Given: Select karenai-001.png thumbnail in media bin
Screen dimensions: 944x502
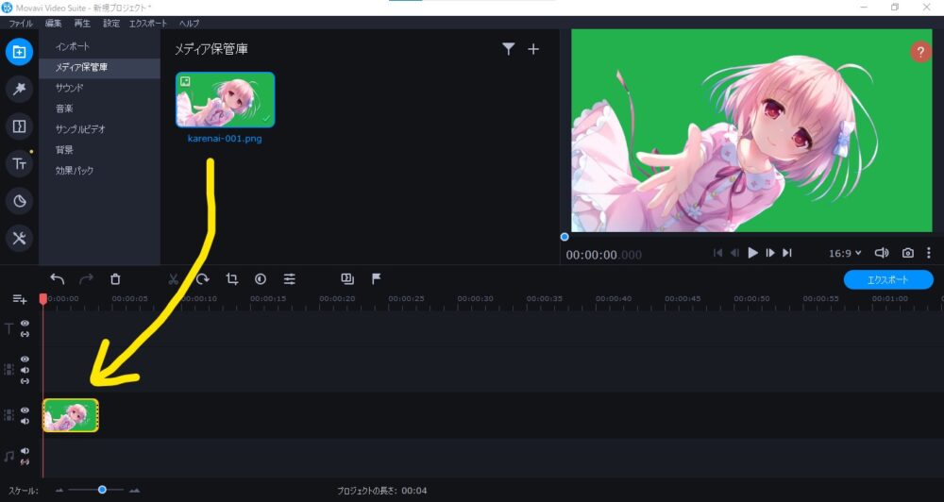Looking at the screenshot, I should point(226,100).
